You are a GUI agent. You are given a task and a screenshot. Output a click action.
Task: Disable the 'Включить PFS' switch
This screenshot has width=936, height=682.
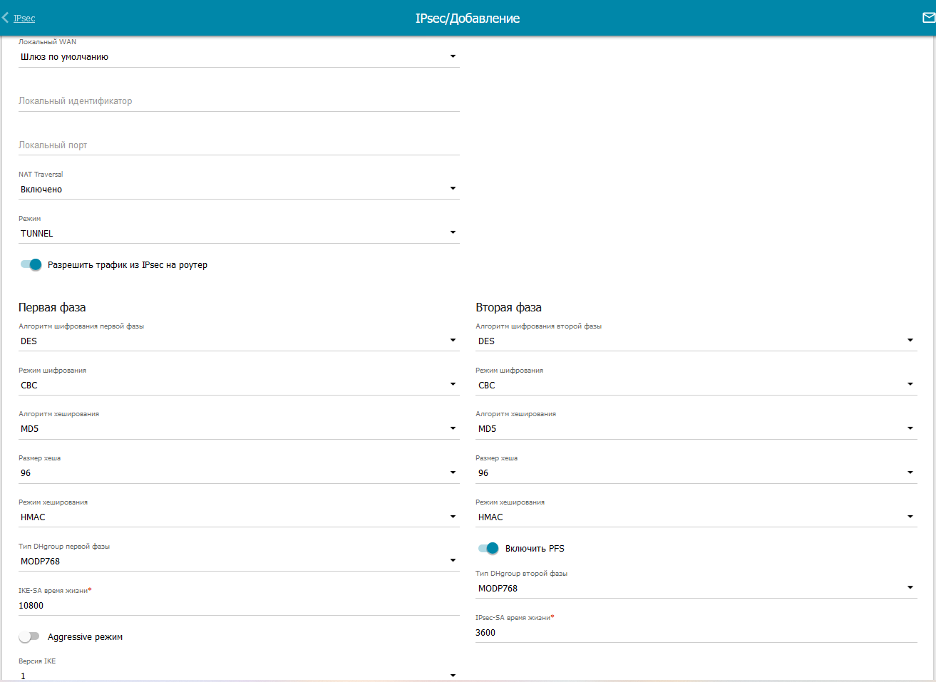488,548
